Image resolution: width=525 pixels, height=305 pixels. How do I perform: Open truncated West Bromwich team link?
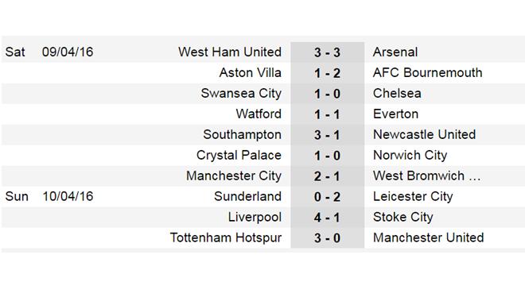(x=427, y=176)
